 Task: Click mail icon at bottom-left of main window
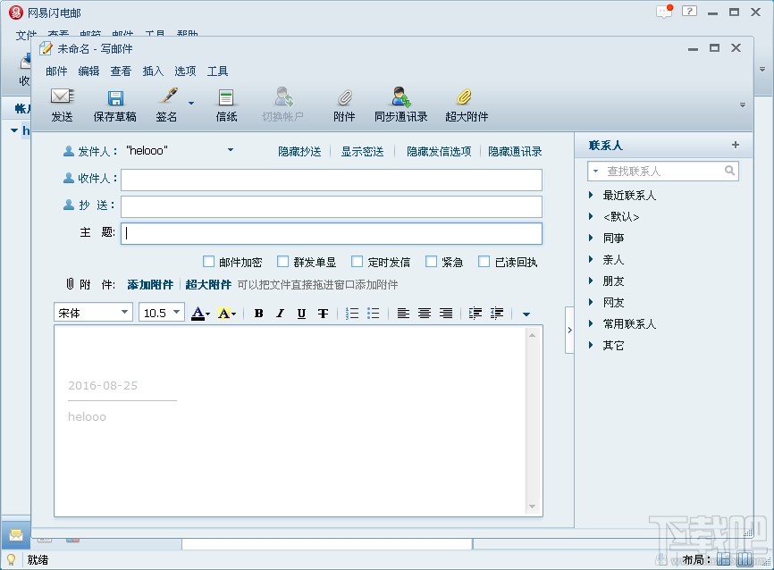point(16,535)
